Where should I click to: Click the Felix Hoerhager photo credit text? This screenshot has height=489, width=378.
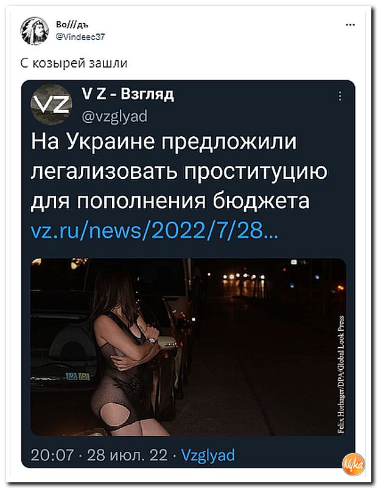click(341, 374)
